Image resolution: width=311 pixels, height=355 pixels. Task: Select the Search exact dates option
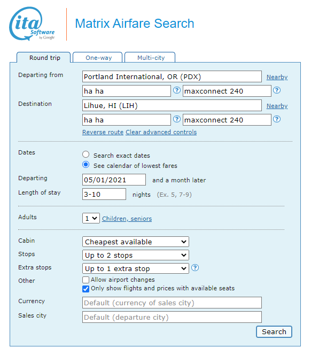coord(86,155)
